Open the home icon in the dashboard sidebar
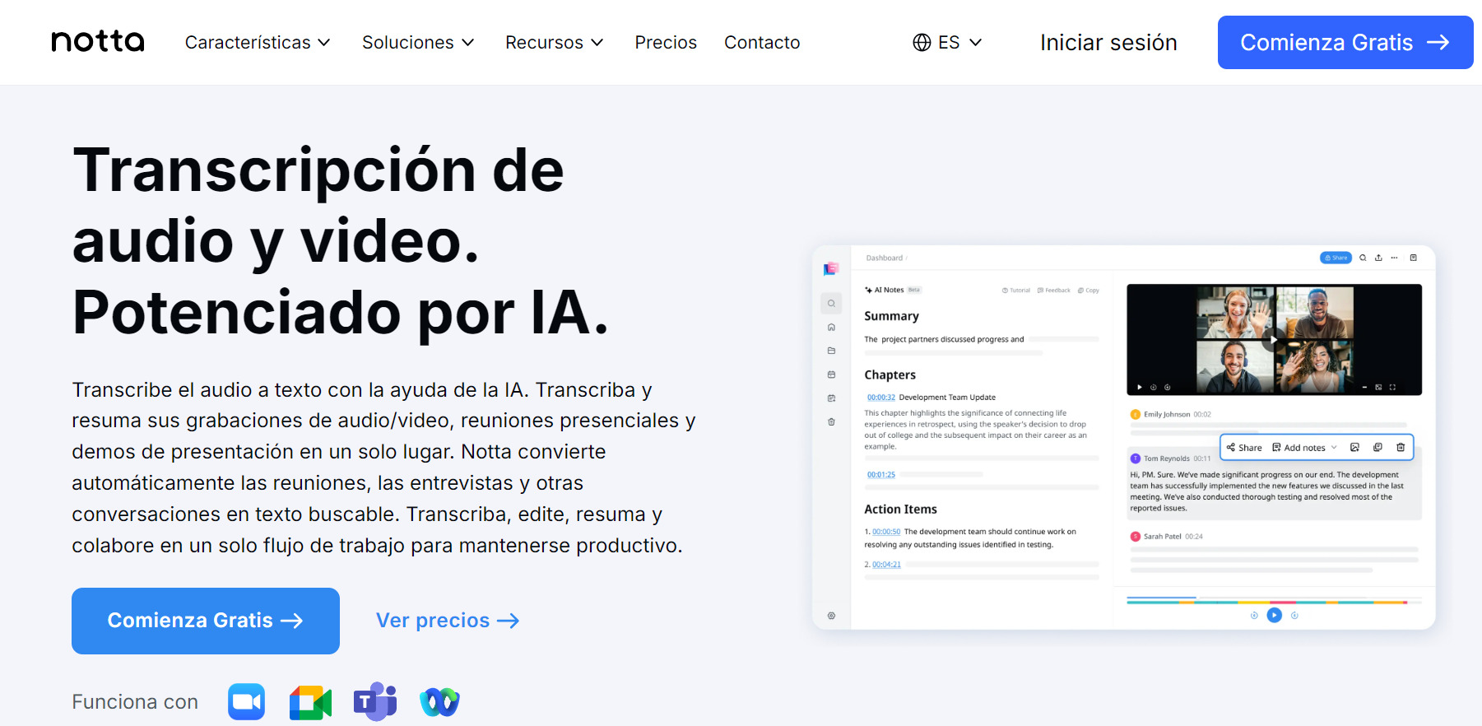 [831, 328]
